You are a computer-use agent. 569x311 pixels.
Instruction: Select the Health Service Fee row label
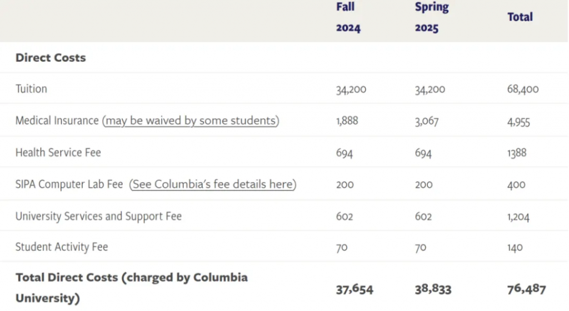click(x=58, y=153)
